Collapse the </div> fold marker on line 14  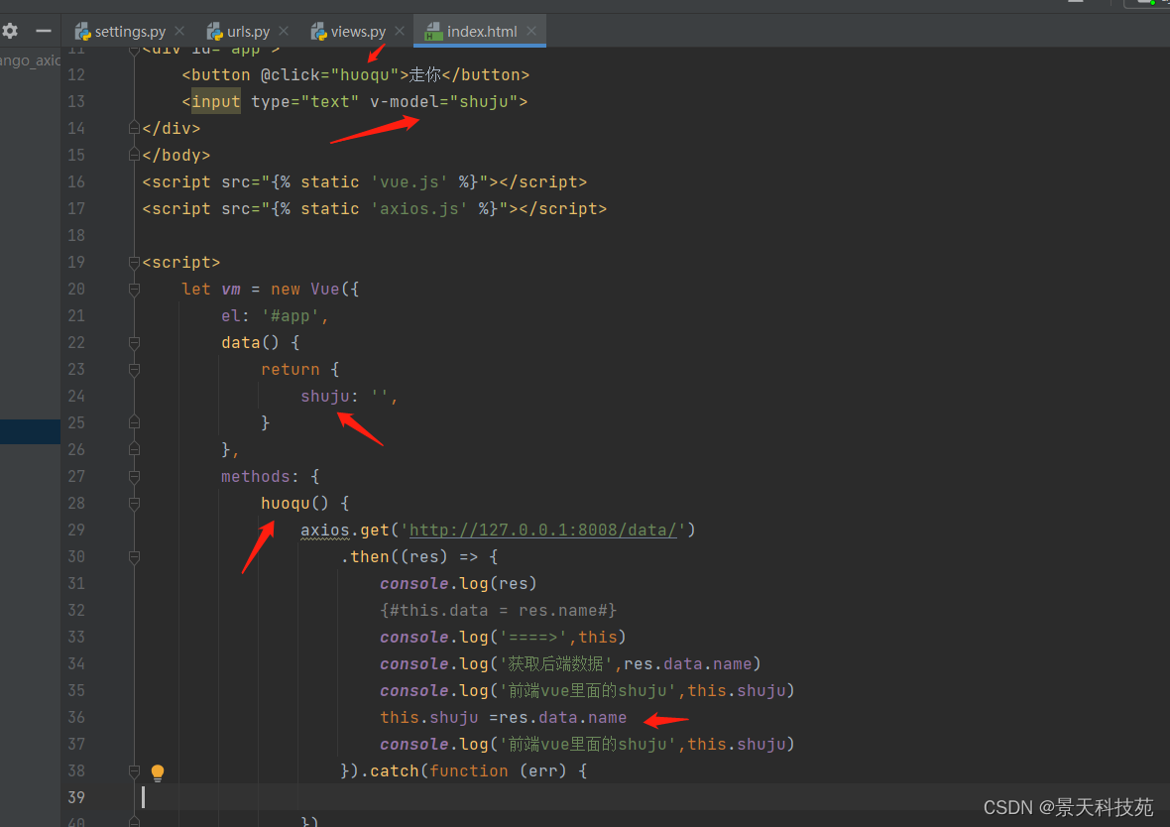point(134,128)
